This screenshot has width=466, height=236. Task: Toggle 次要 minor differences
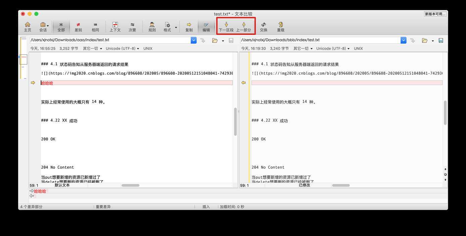(x=132, y=27)
